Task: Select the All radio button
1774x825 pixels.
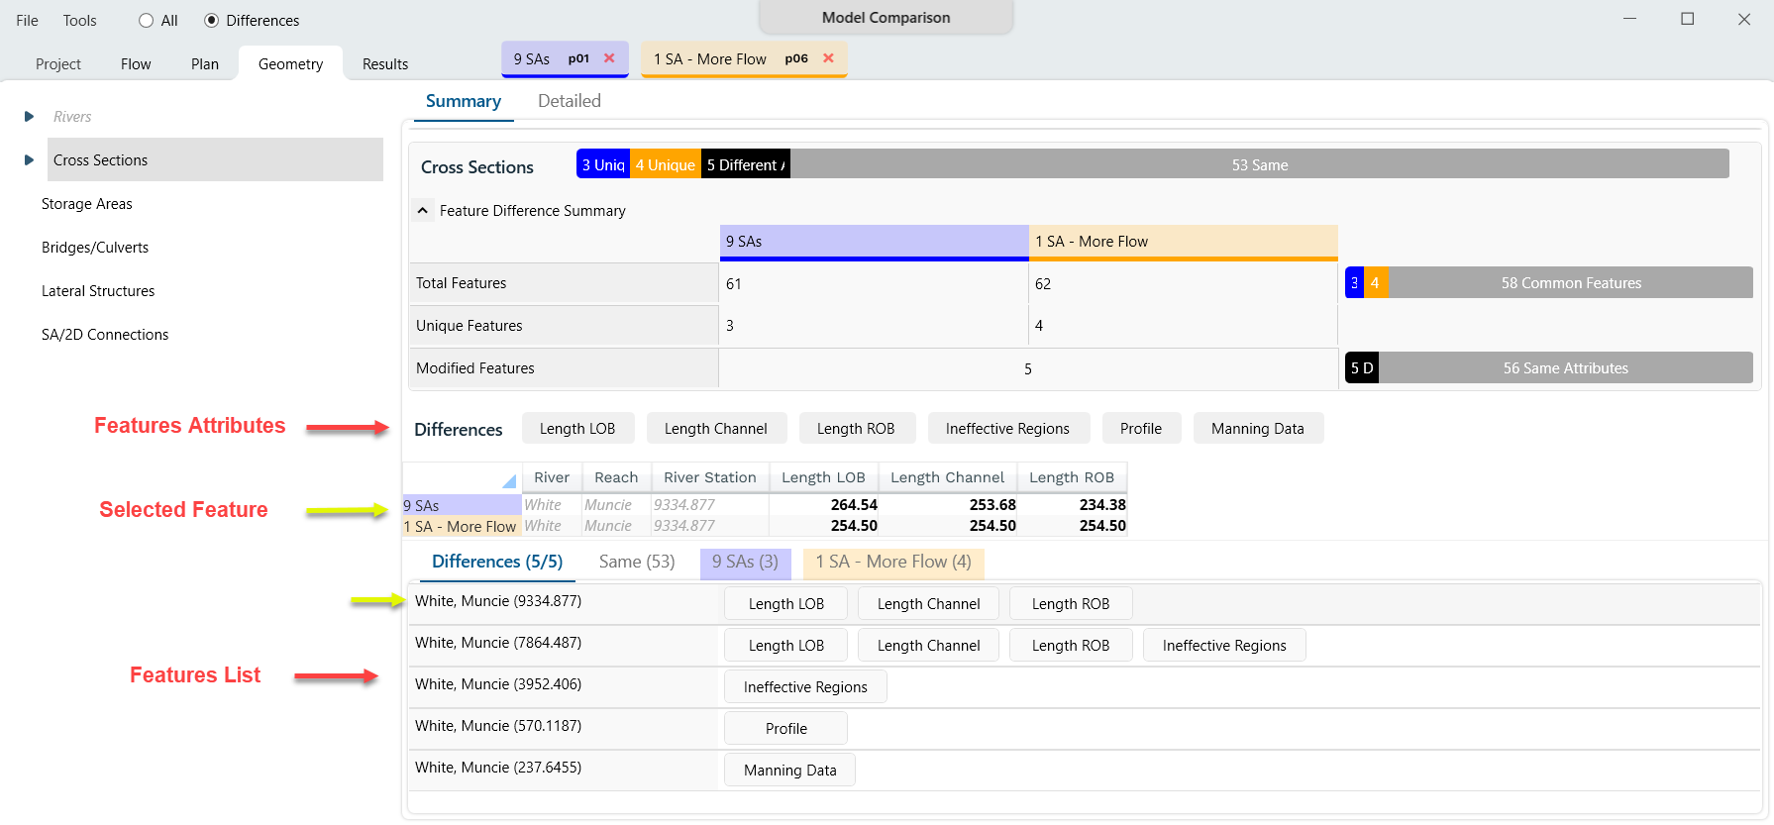Action: click(147, 21)
